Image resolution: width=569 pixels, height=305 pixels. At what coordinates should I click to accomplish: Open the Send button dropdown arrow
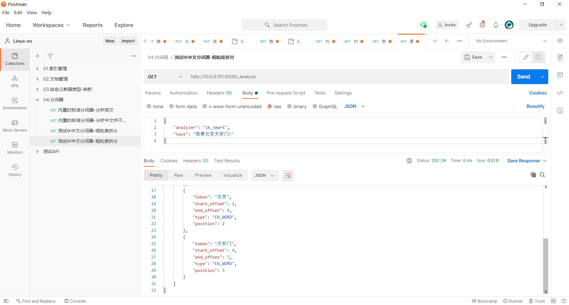pos(542,77)
